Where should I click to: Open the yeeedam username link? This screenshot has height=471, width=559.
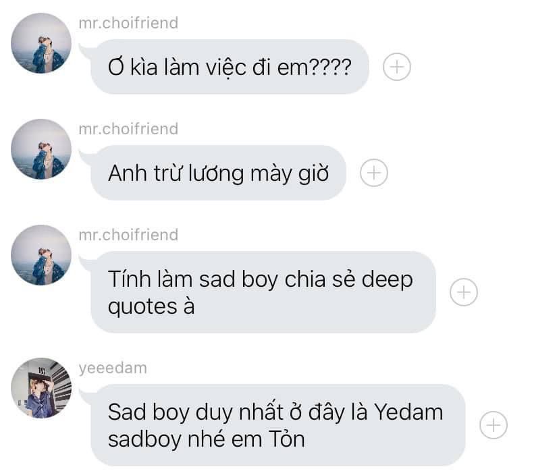click(x=113, y=368)
